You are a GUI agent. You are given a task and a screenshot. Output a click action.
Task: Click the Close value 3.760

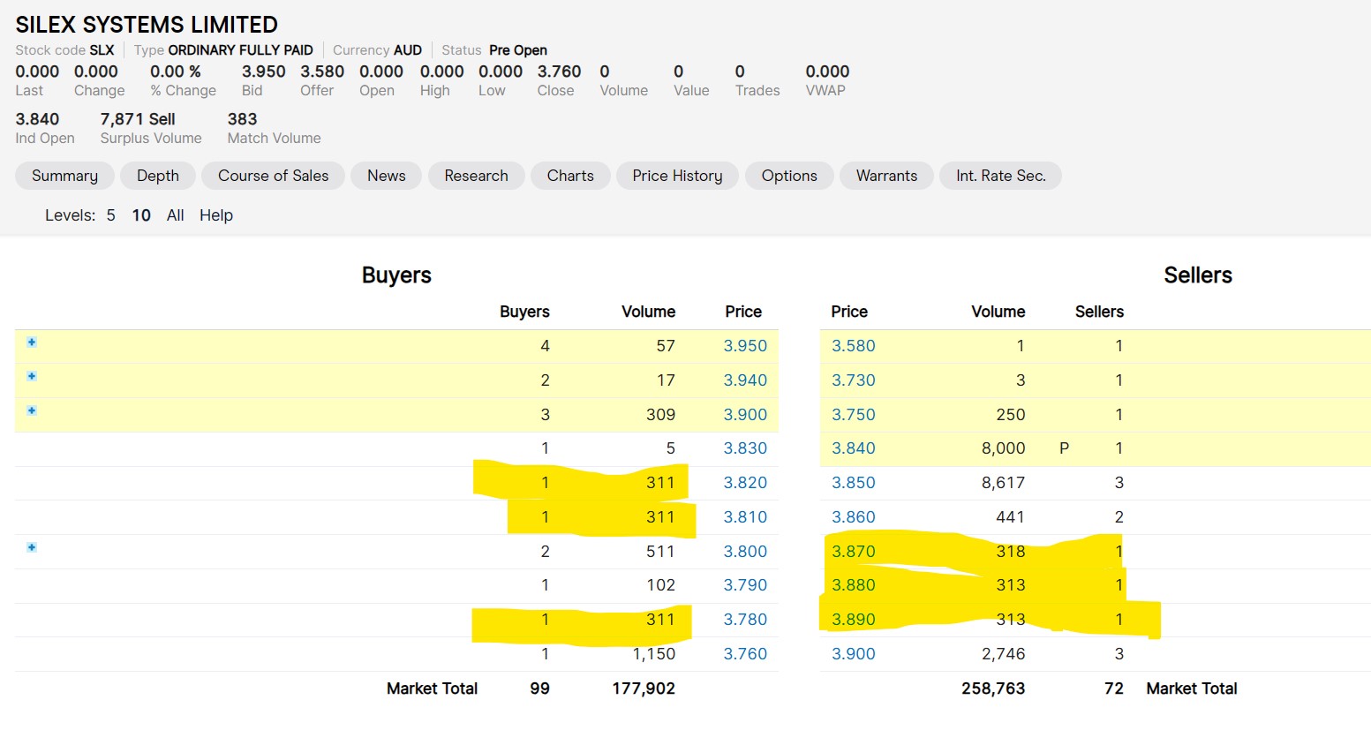pyautogui.click(x=560, y=71)
